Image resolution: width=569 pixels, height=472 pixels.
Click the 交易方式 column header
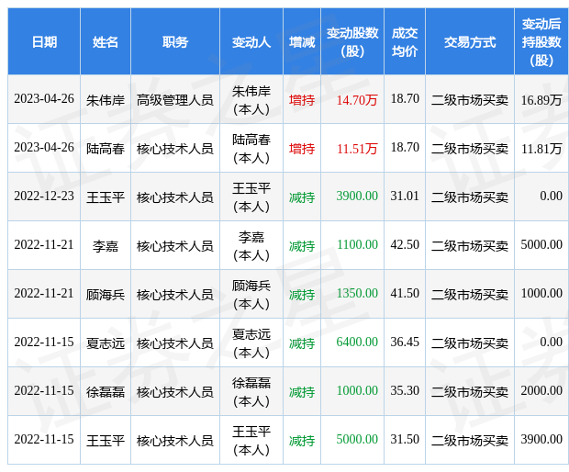pyautogui.click(x=470, y=42)
